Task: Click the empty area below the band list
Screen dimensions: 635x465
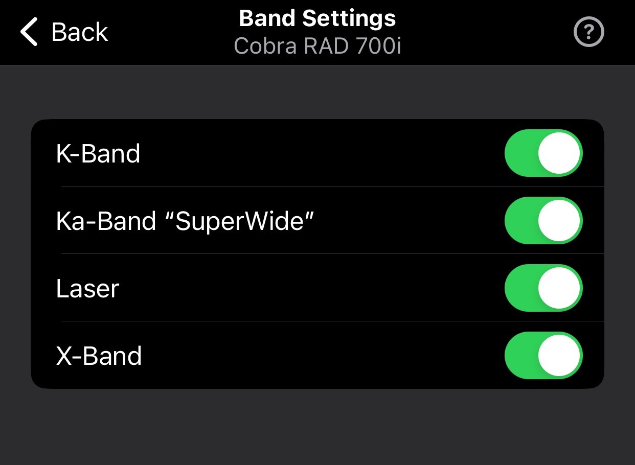Action: point(317,427)
